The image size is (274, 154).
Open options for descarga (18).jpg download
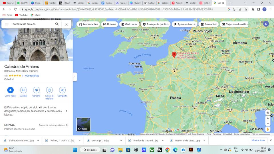point(121,141)
